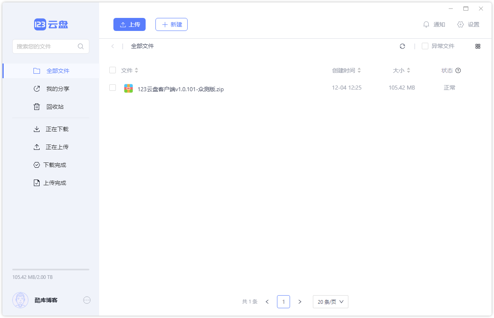The width and height of the screenshot is (494, 318).
Task: Sort files by 创建时间 ascending
Action: click(359, 68)
